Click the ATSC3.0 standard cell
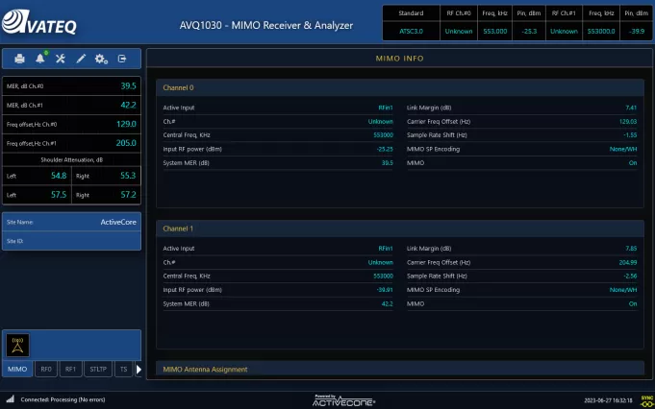655x409 pixels. click(411, 32)
